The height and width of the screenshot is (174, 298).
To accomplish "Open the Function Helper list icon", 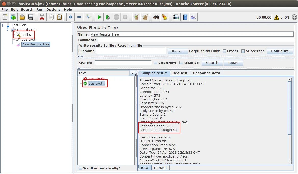I will click(176, 17).
